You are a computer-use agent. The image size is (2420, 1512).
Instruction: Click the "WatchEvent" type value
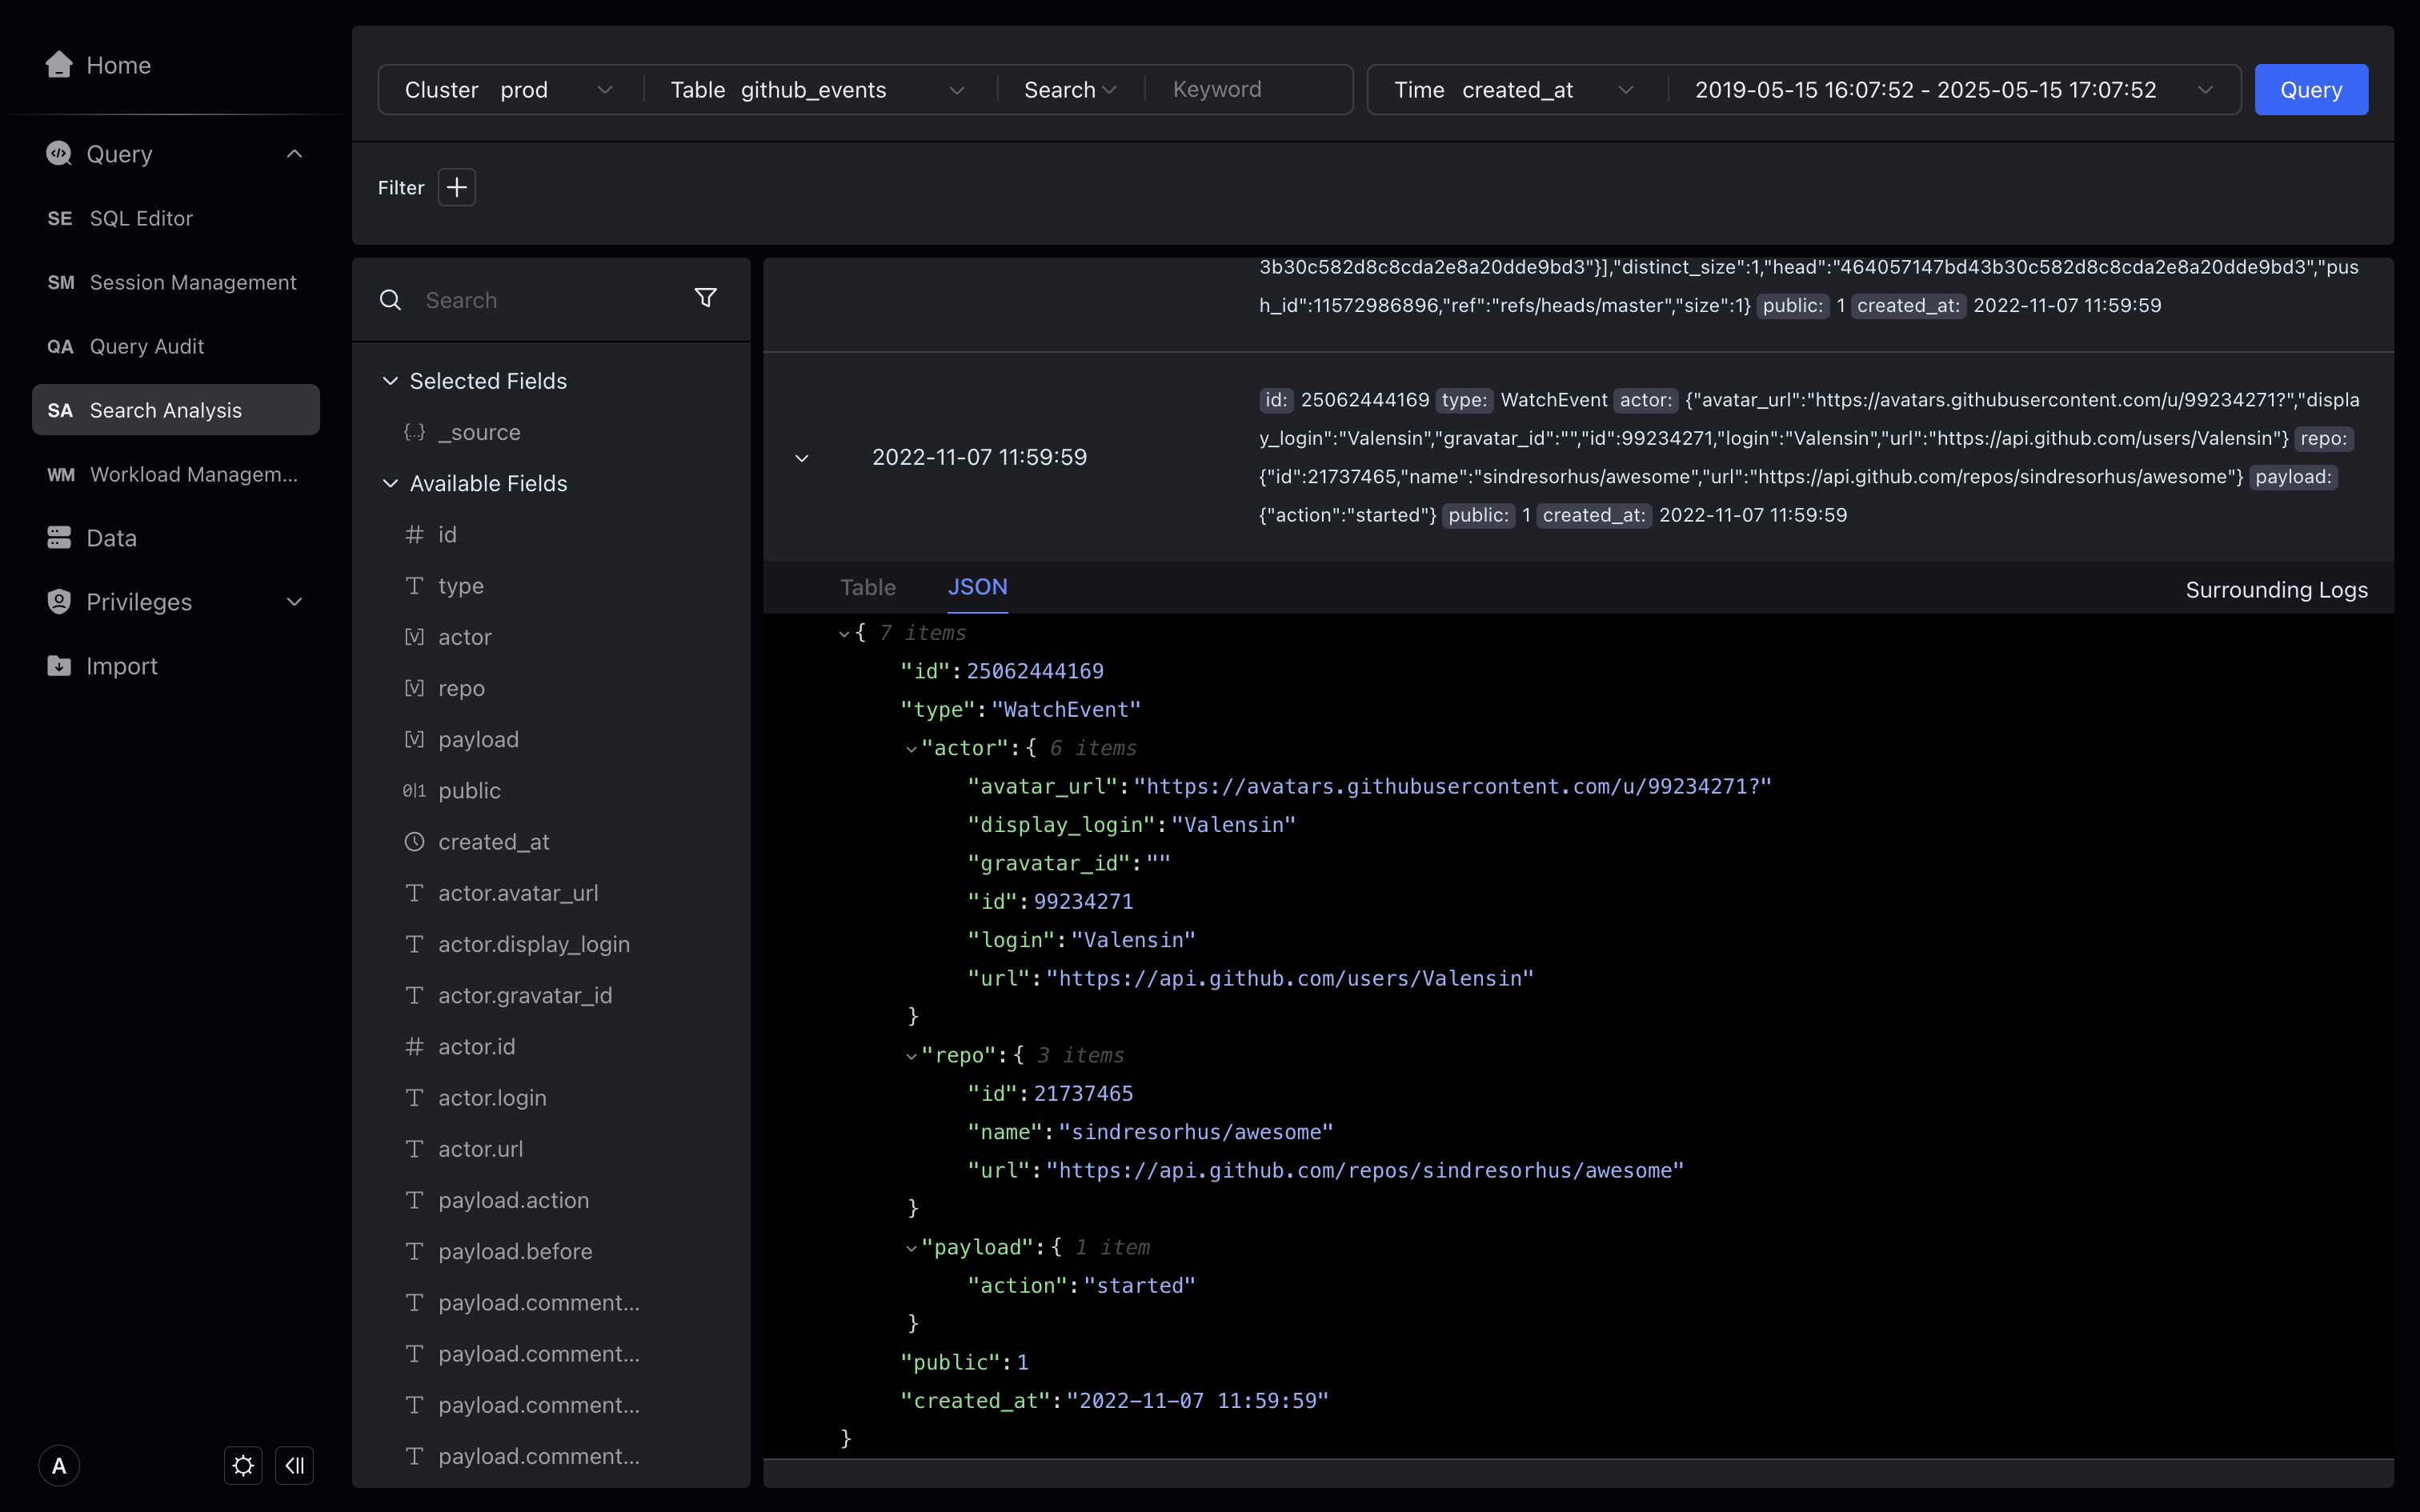(1066, 710)
